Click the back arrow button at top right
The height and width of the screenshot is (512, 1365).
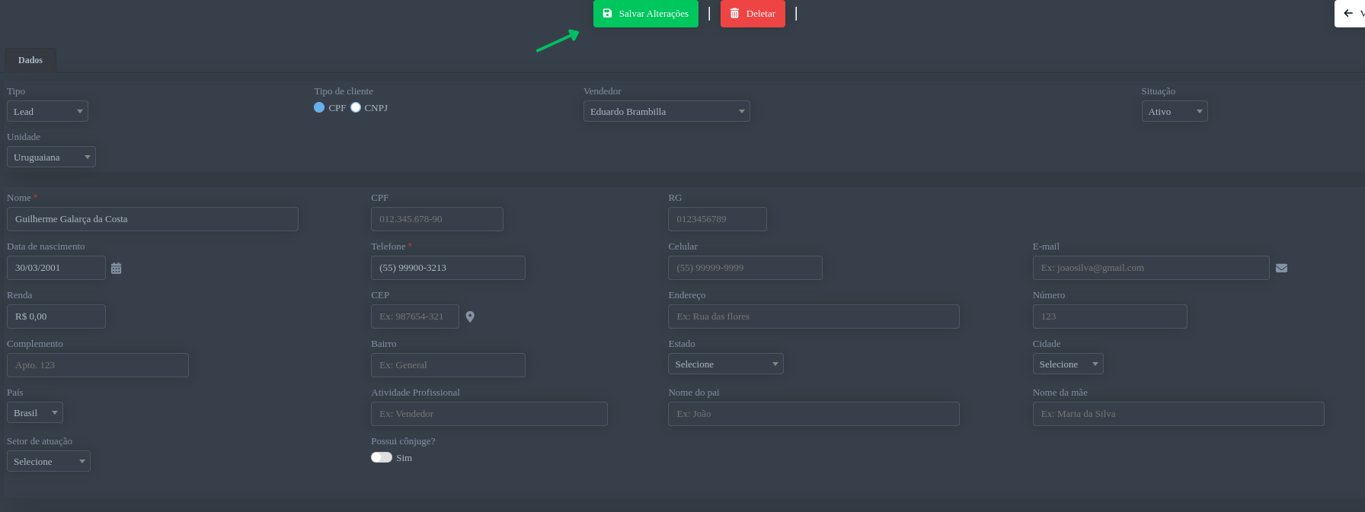coord(1350,14)
